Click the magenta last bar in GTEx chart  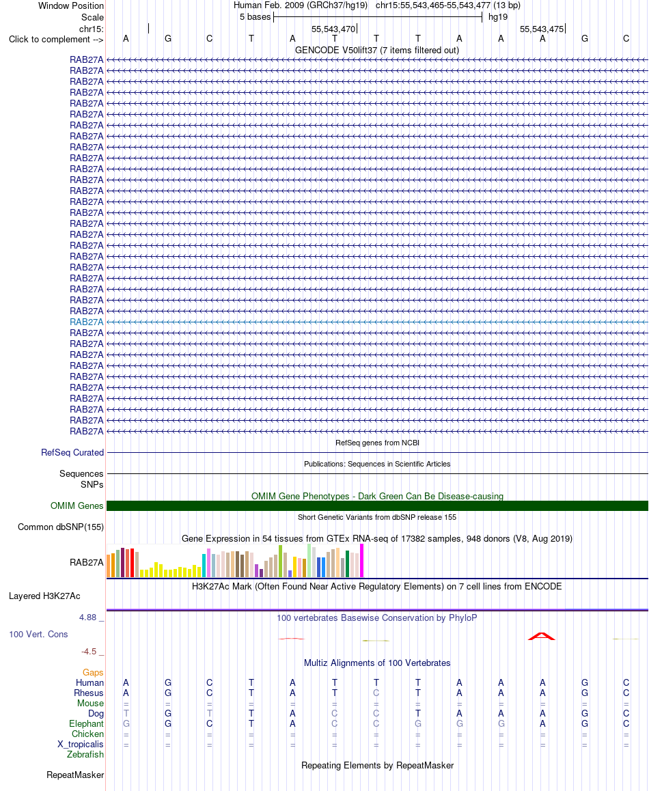(x=361, y=560)
